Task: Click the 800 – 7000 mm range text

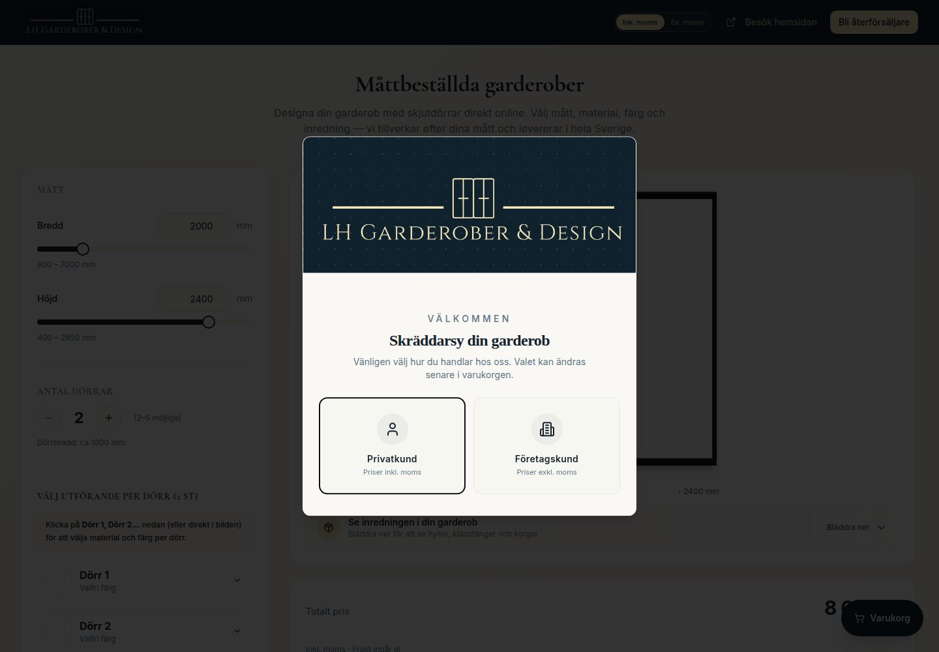Action: pos(66,265)
